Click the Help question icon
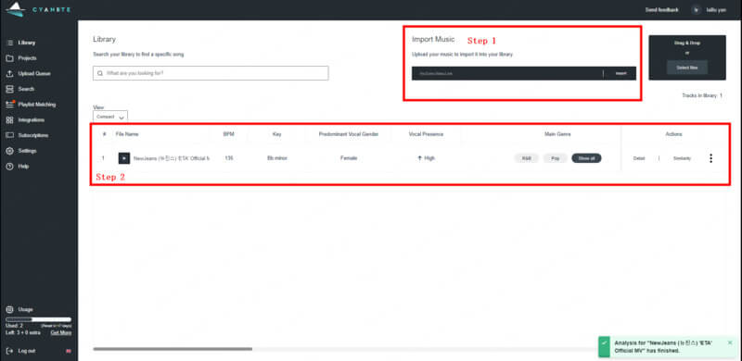The image size is (742, 361). click(x=9, y=167)
